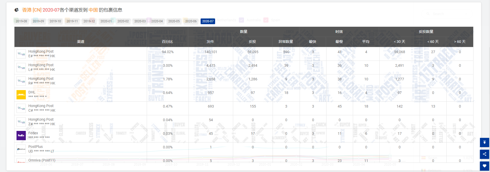This screenshot has height=172, width=490.
Task: Open the 2020-02 month tab
Action: coord(123,21)
